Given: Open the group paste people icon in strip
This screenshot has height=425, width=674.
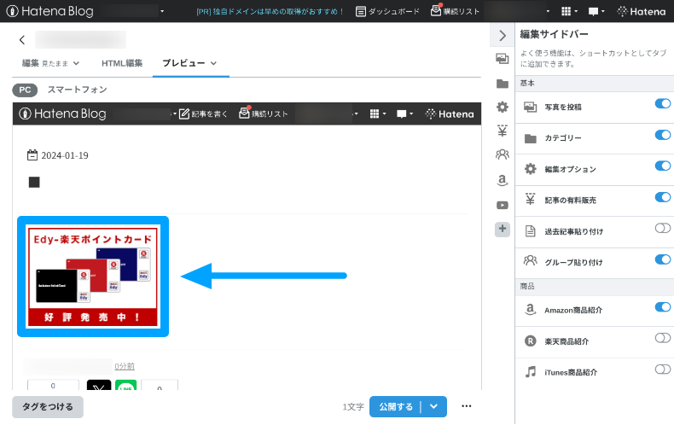Looking at the screenshot, I should click(502, 154).
